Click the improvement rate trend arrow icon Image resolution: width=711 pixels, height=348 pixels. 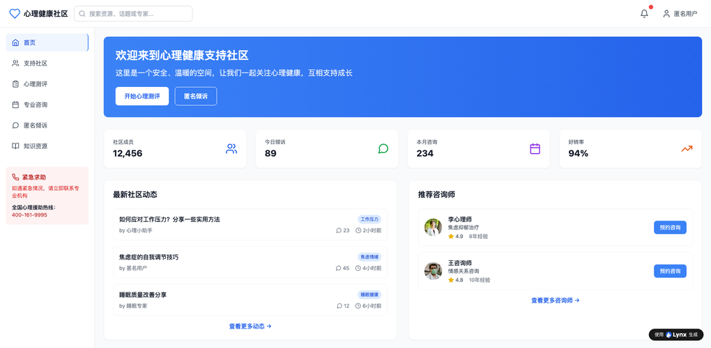tap(687, 148)
